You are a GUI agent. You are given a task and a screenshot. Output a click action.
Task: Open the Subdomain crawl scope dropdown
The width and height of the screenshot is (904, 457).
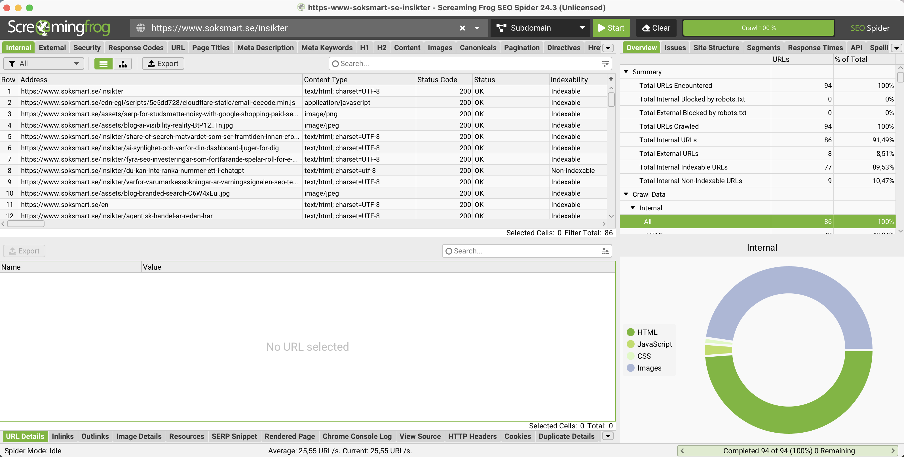(x=541, y=28)
